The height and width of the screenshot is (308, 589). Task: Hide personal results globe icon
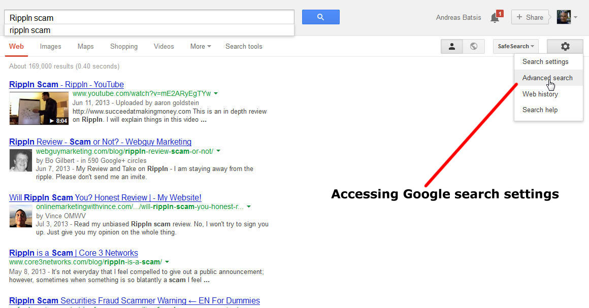pos(474,46)
